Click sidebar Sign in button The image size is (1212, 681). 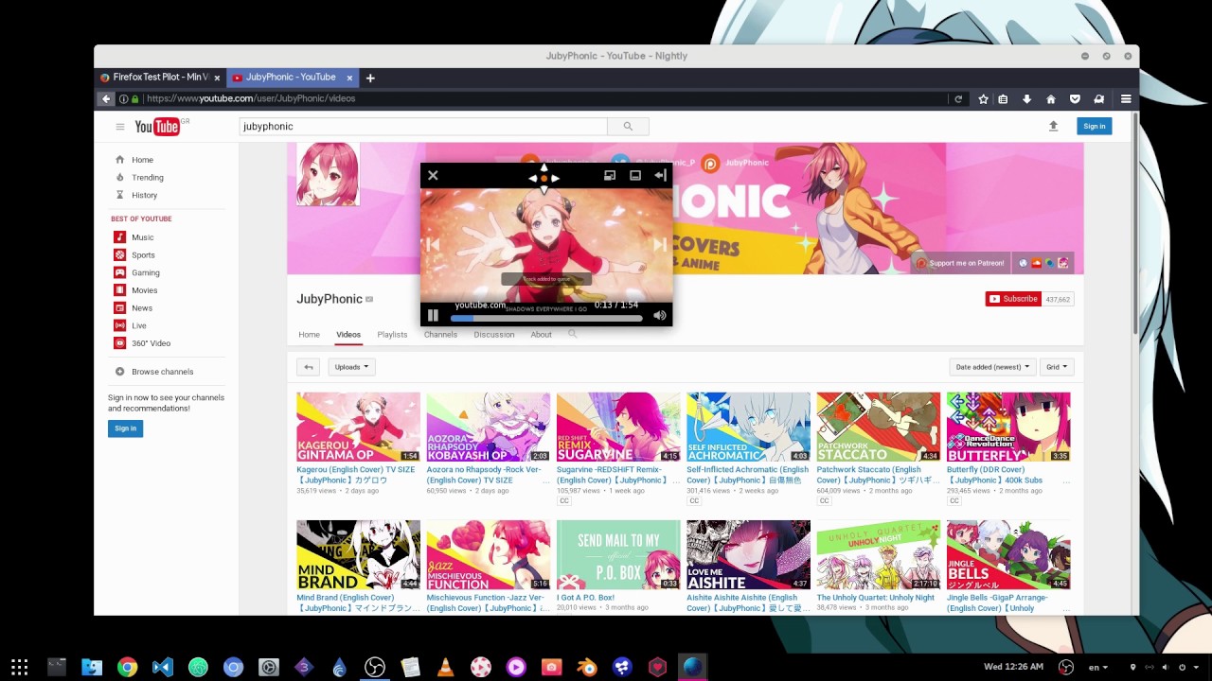pos(125,428)
